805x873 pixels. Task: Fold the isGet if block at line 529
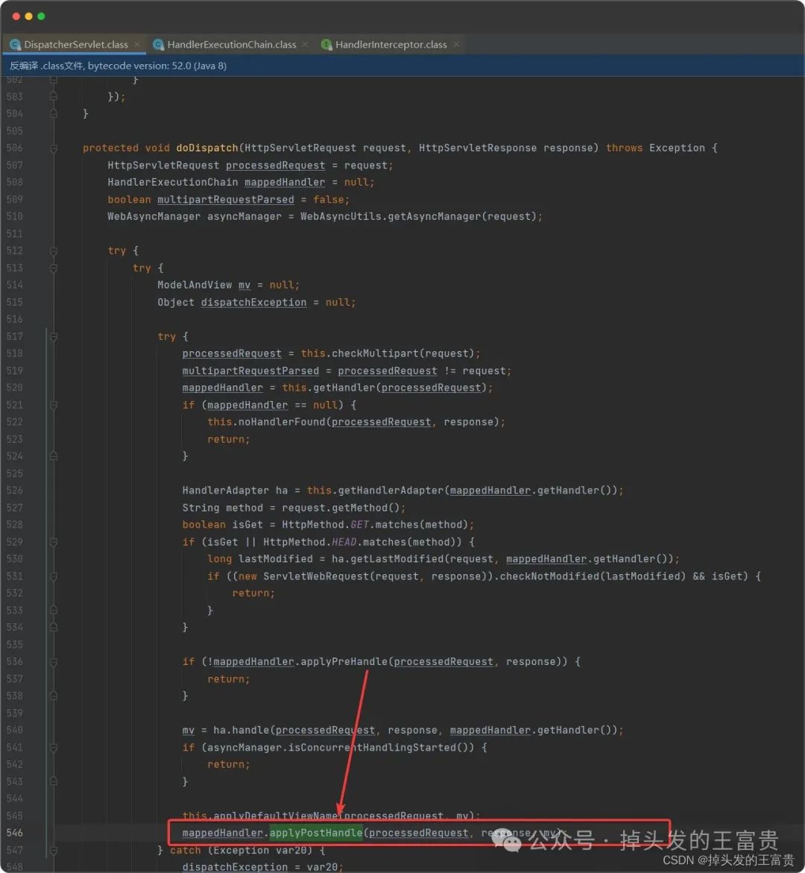tap(54, 542)
